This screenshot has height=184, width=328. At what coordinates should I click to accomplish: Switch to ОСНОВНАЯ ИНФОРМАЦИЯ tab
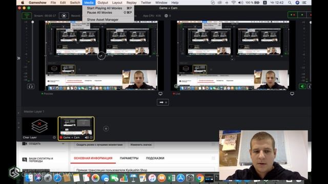click(x=93, y=158)
